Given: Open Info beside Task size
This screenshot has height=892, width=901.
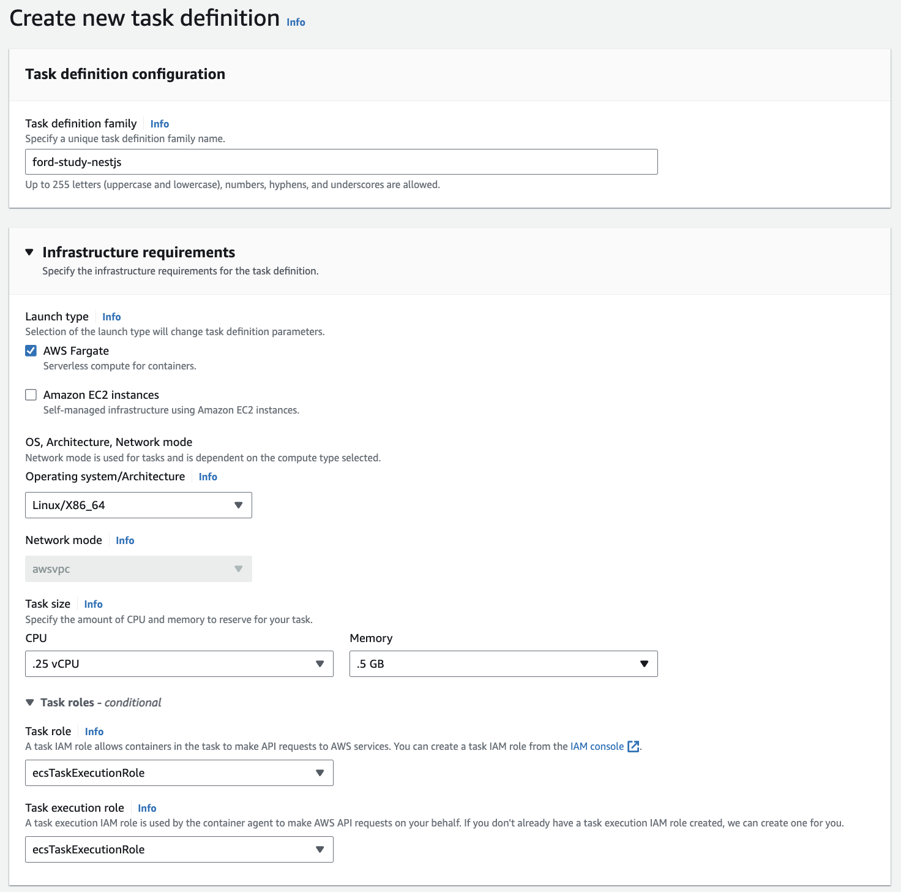Looking at the screenshot, I should click(x=93, y=604).
